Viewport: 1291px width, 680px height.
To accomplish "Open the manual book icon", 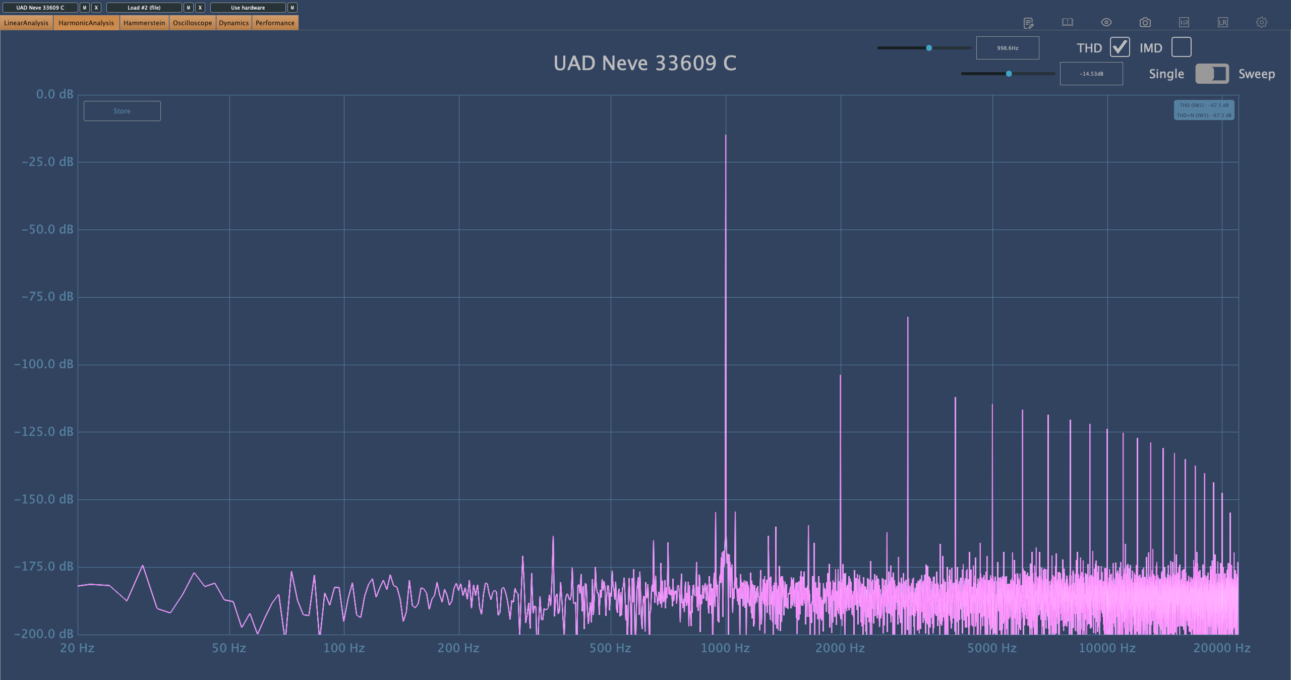I will 1067,22.
